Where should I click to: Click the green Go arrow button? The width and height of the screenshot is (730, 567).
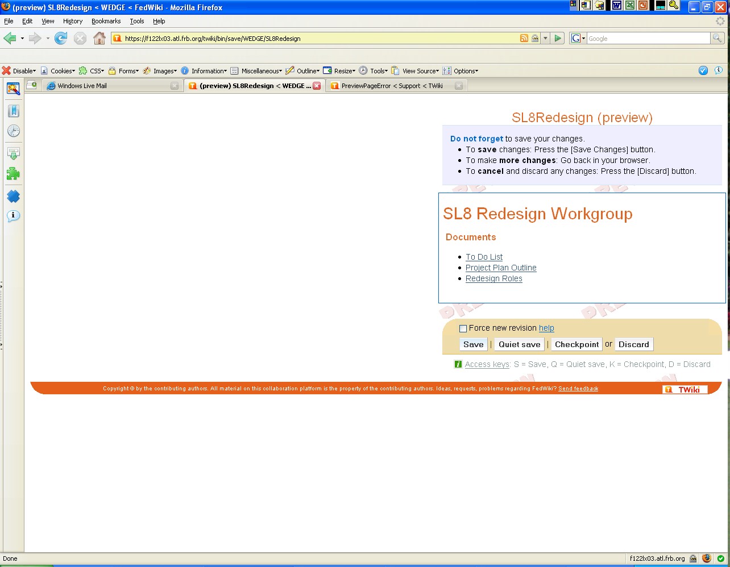pyautogui.click(x=558, y=39)
